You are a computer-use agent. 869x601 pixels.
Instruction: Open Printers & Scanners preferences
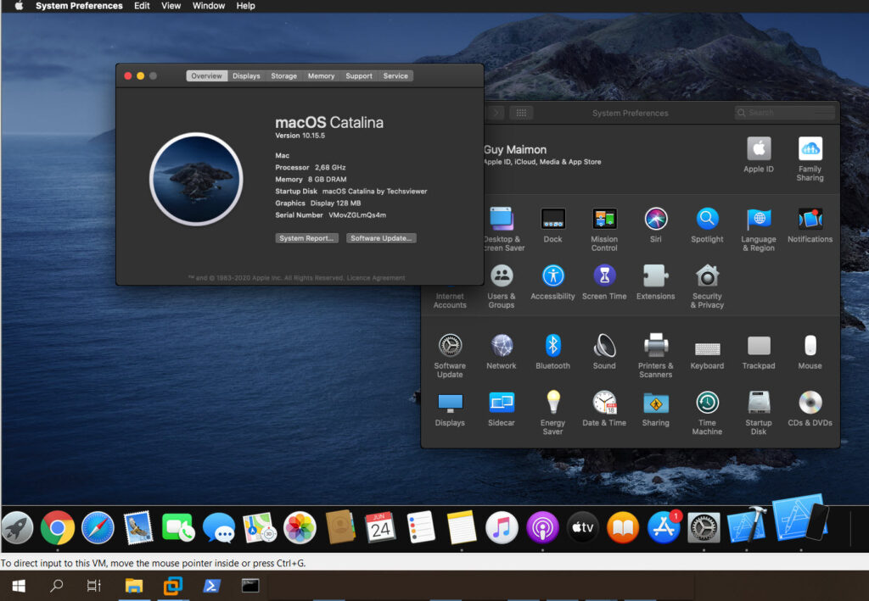tap(656, 356)
